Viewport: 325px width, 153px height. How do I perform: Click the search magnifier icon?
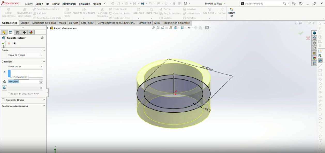[285, 4]
